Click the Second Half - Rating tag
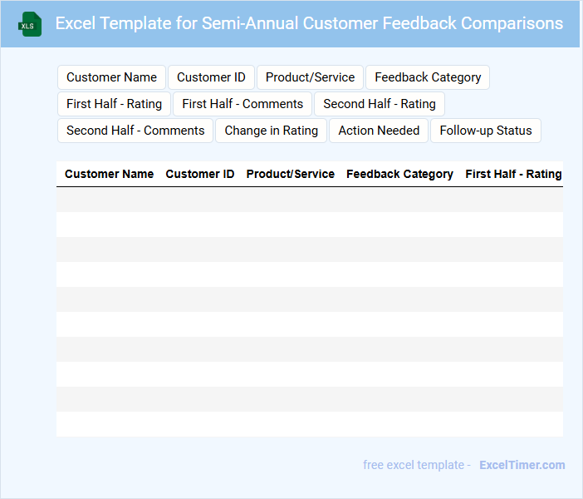583x499 pixels. click(x=380, y=104)
